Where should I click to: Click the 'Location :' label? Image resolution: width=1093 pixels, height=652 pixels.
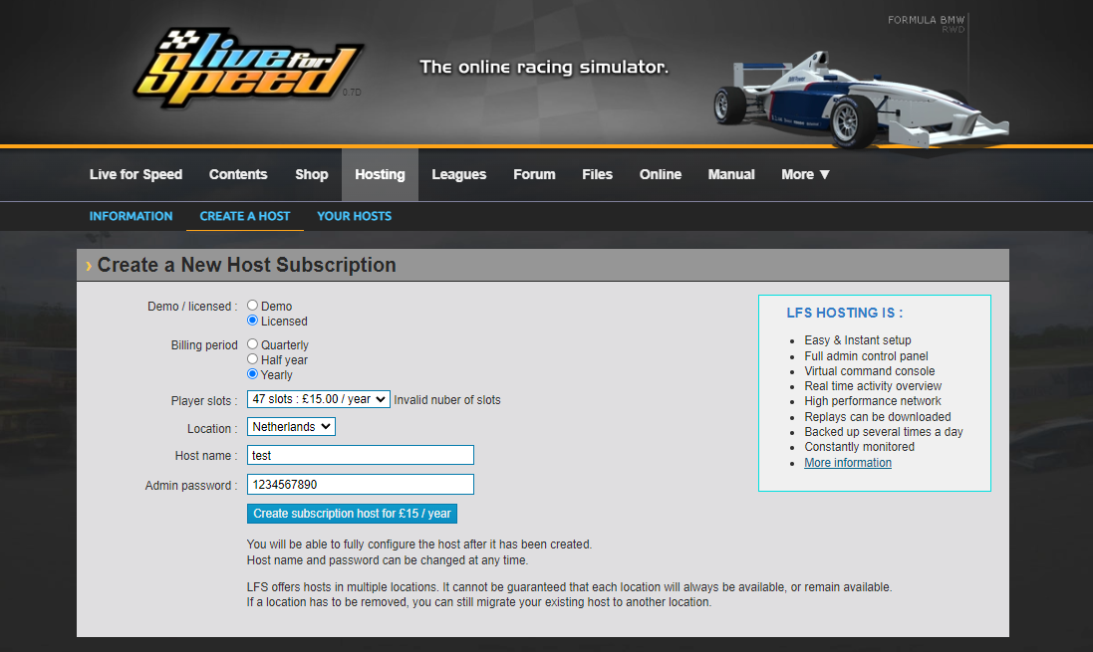coord(212,428)
